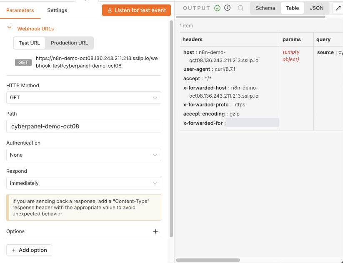Screen dimensions: 343x263
Task: Choose the Test URL toggle option
Action: 29,43
